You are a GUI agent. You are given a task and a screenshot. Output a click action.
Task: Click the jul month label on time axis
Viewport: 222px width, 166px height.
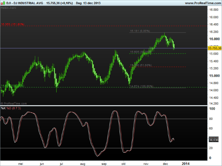(x=61, y=164)
